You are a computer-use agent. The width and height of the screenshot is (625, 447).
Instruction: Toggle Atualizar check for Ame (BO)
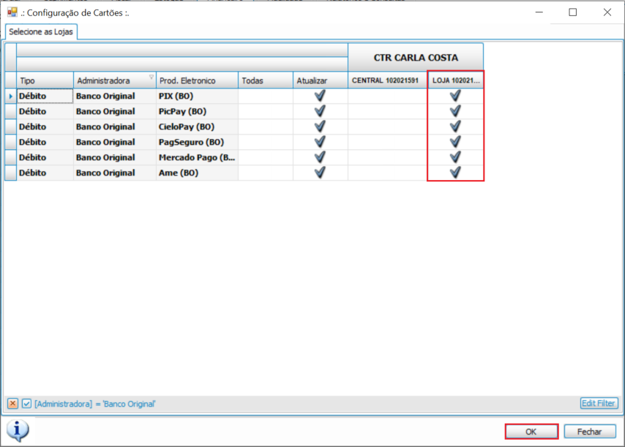click(320, 173)
